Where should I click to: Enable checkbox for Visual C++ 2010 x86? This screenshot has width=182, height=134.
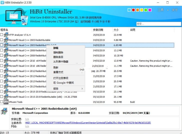tap(2, 66)
